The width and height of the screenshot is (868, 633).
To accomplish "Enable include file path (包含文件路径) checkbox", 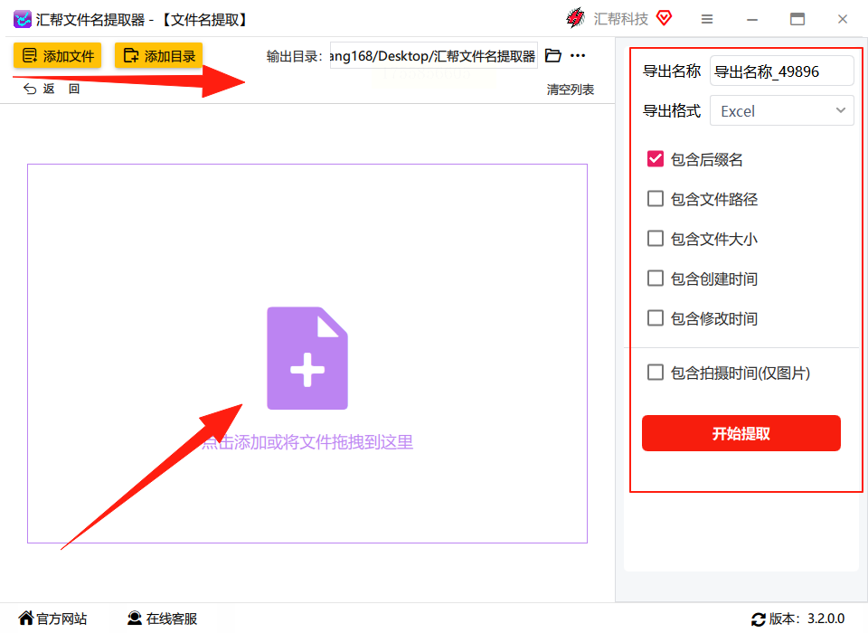I will (656, 199).
